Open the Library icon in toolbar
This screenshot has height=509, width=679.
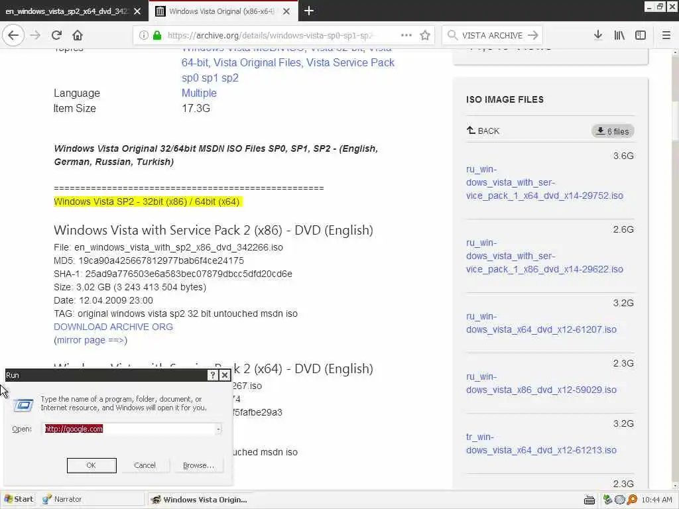tap(619, 35)
